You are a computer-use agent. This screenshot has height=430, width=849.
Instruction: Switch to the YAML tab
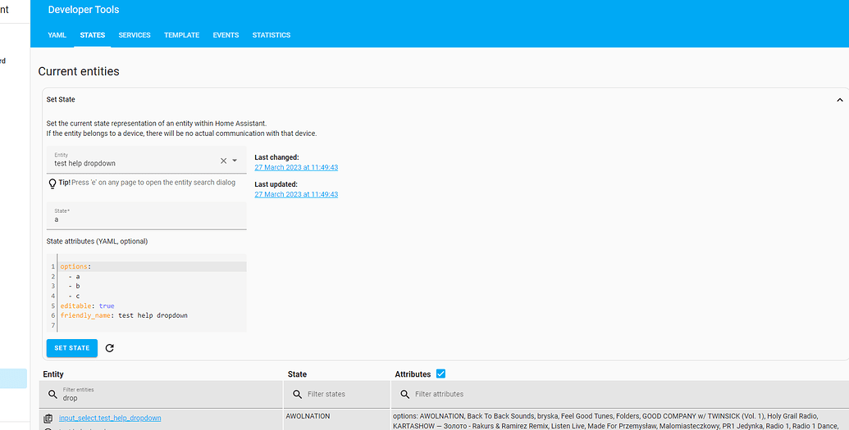(57, 35)
